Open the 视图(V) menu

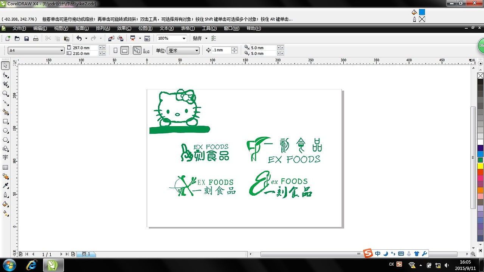[61, 28]
